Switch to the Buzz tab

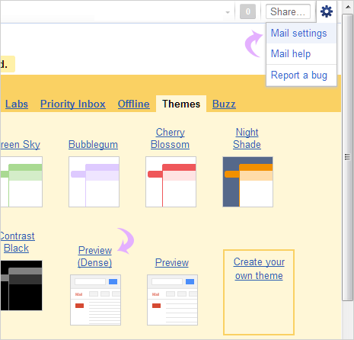[x=224, y=104]
